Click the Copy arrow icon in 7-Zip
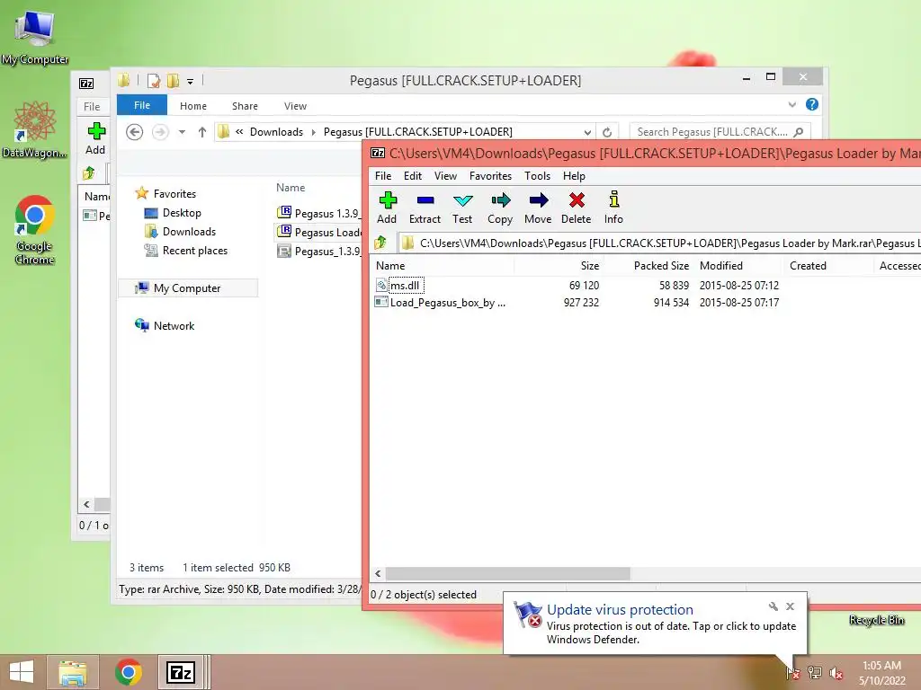This screenshot has width=921, height=690. click(500, 200)
